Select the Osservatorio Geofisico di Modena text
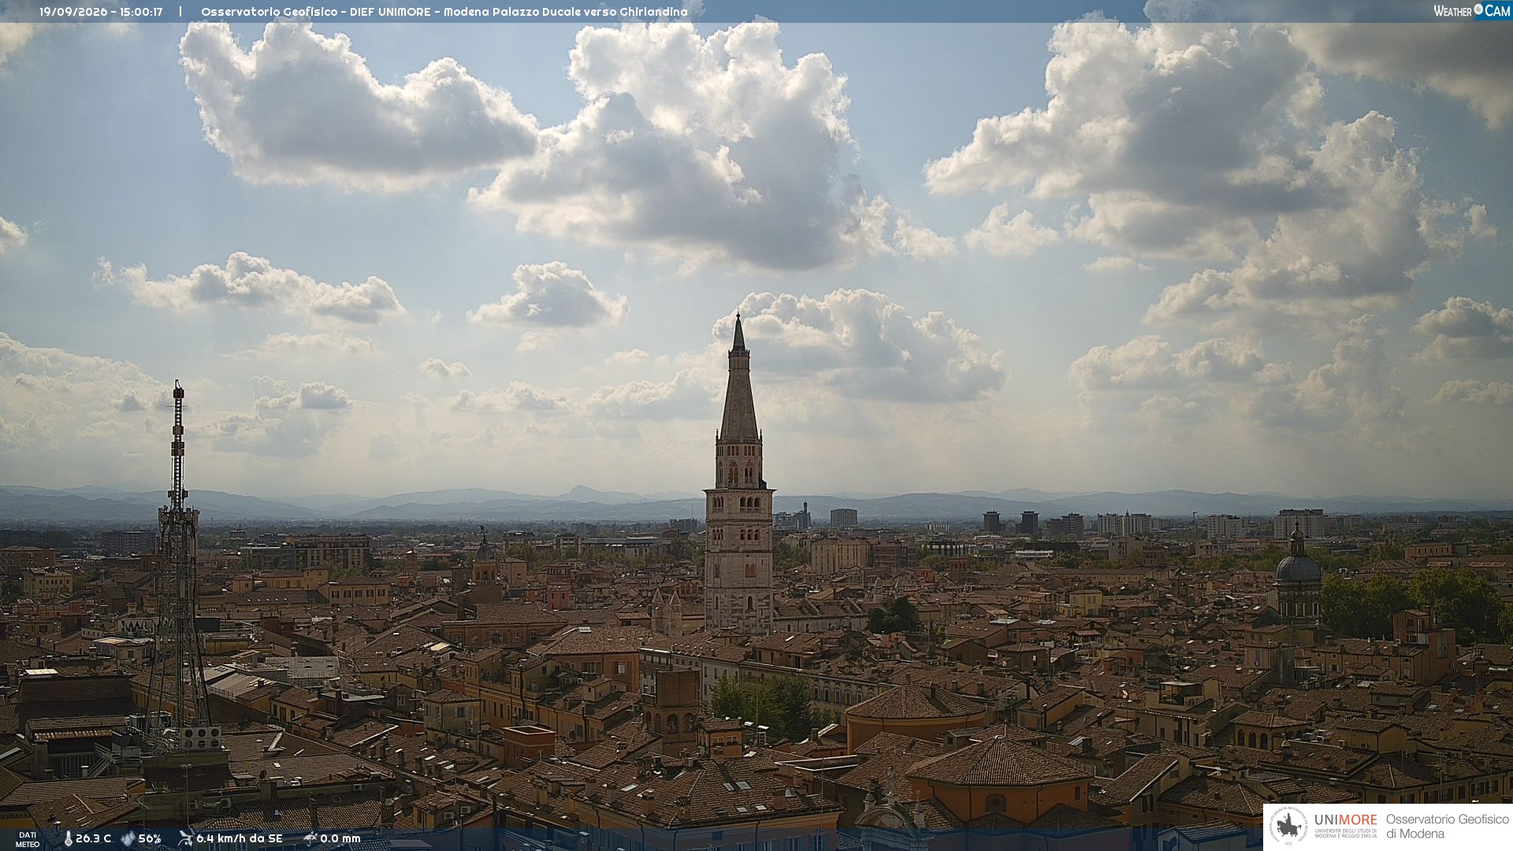Viewport: 1513px width, 851px height. [1447, 826]
